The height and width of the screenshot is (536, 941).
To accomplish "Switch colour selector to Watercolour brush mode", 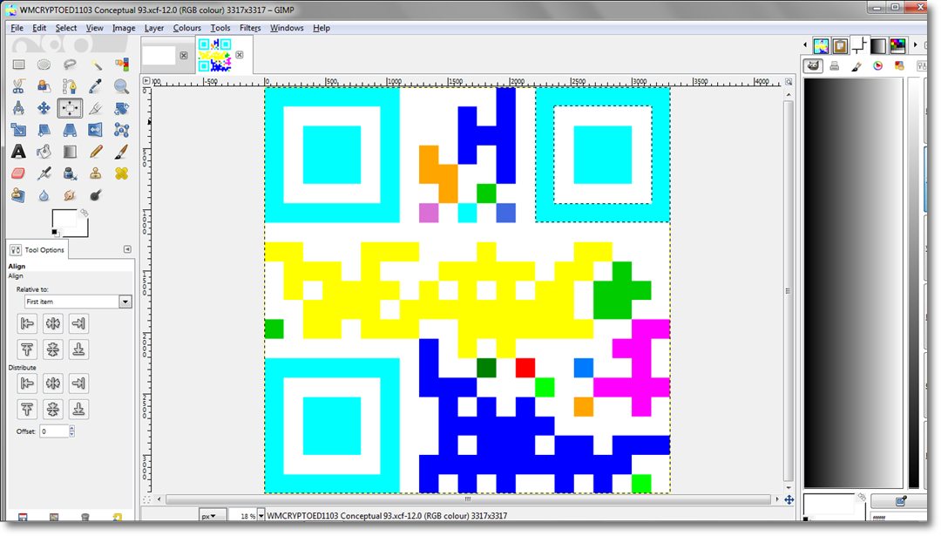I will click(x=856, y=66).
